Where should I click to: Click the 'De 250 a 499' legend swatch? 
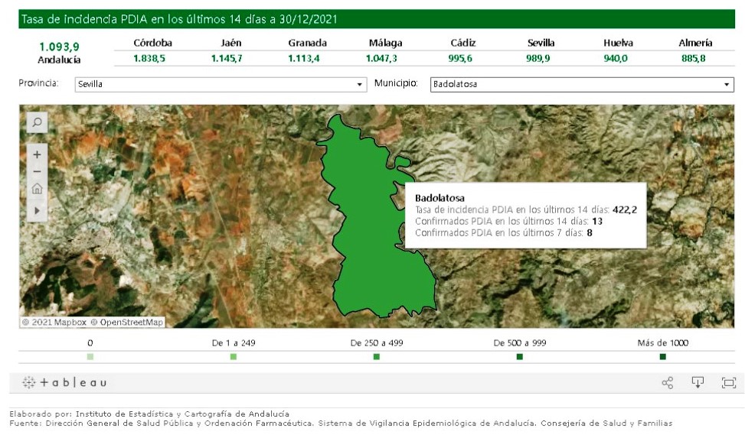click(x=376, y=357)
